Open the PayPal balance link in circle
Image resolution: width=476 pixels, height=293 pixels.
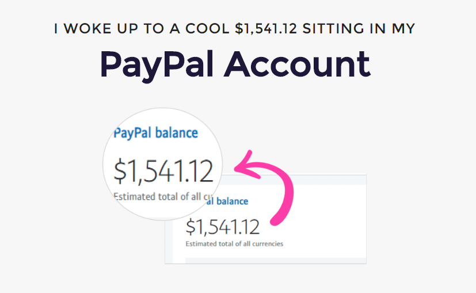coord(156,133)
